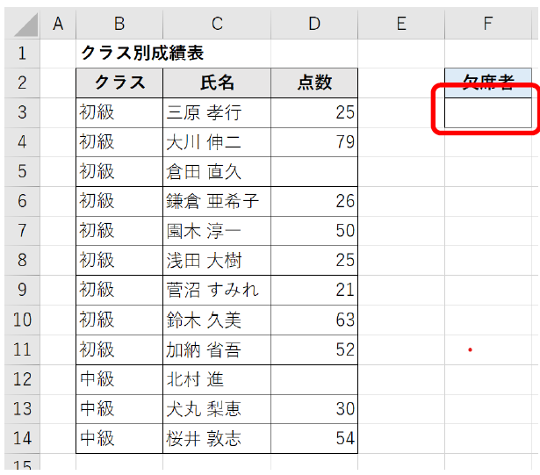Image resolution: width=540 pixels, height=475 pixels.
Task: Select column C header
Action: [x=217, y=23]
